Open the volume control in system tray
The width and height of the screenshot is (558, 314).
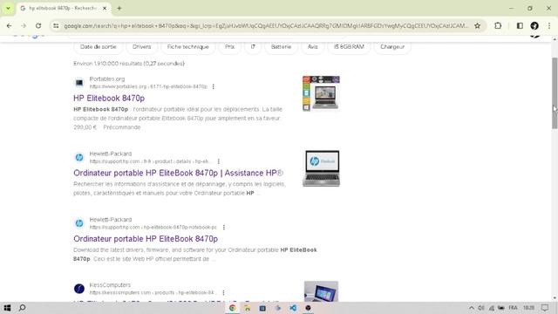point(481,308)
